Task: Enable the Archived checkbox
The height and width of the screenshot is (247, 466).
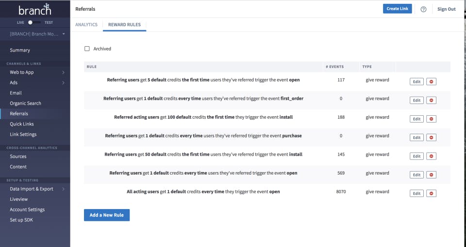Action: coord(87,49)
